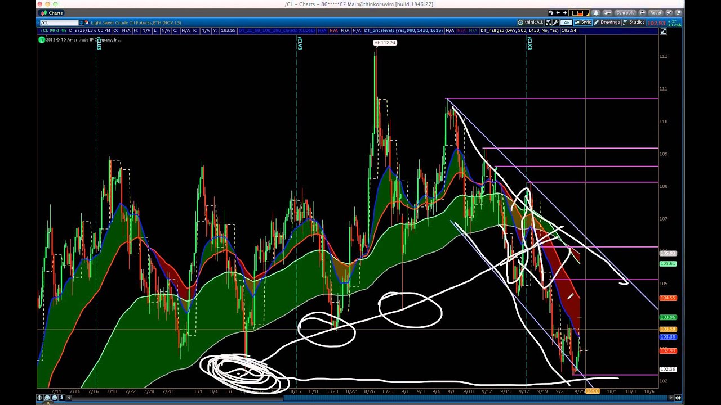Image resolution: width=721 pixels, height=405 pixels.
Task: Click the scrollbar right arrow
Action: pyautogui.click(x=670, y=398)
